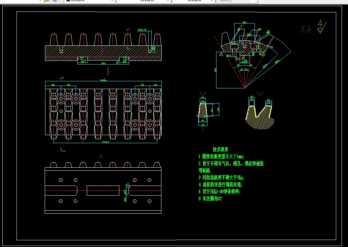The width and height of the screenshot is (348, 247).
Task: Select the bottom-right bolt hole circle in plan view
Action: [150, 125]
